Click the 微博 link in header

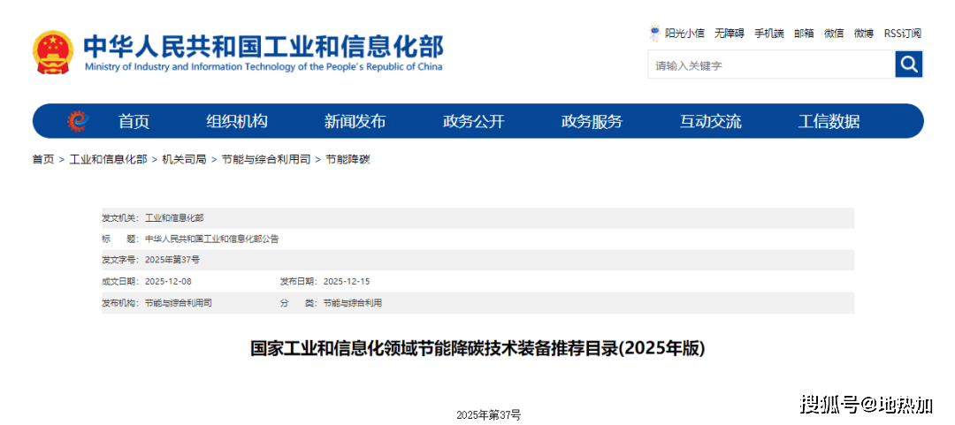864,34
